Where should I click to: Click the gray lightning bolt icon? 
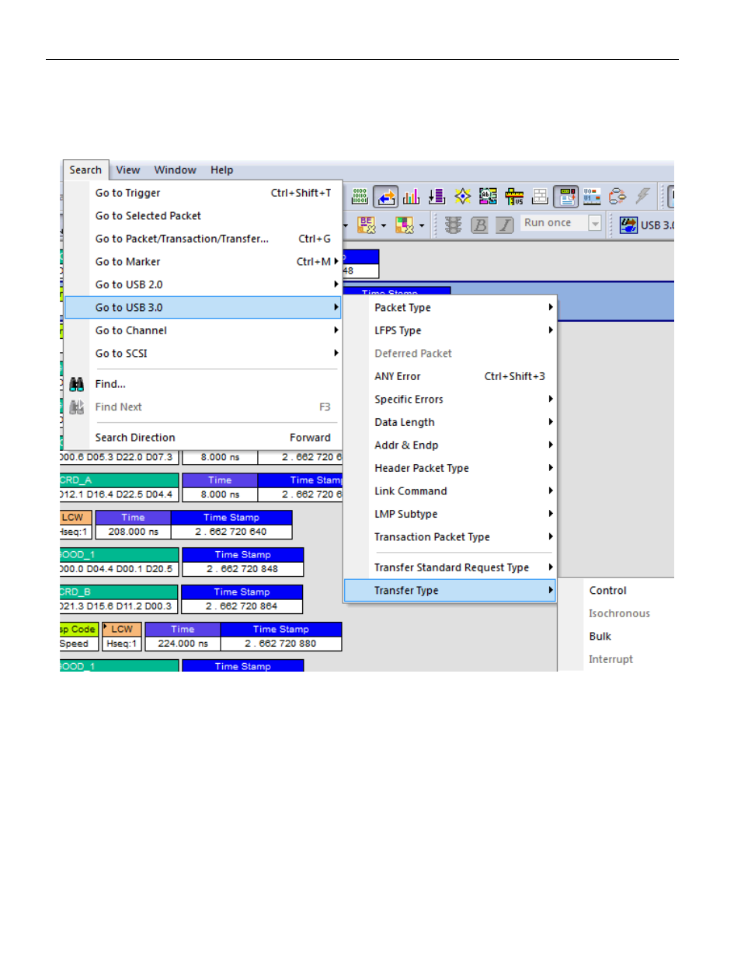(642, 196)
